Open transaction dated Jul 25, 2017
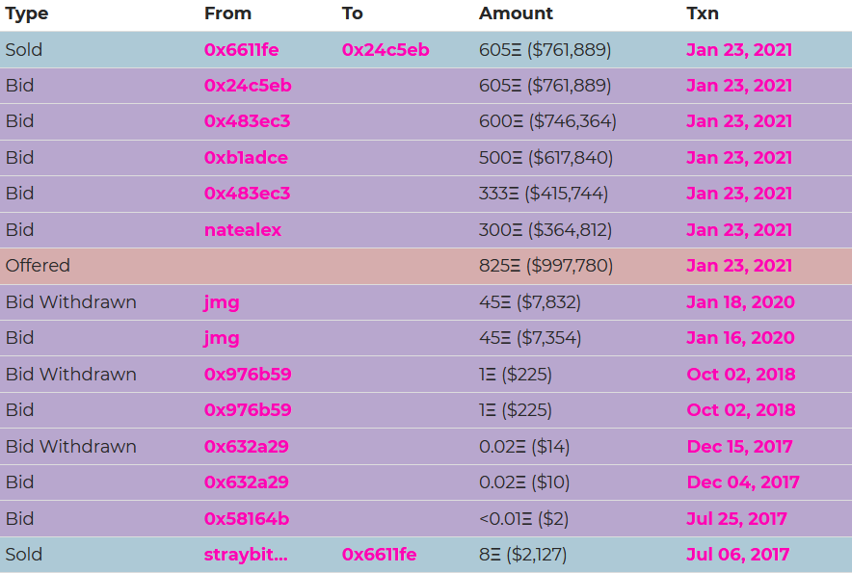Image resolution: width=852 pixels, height=573 pixels. (x=736, y=519)
